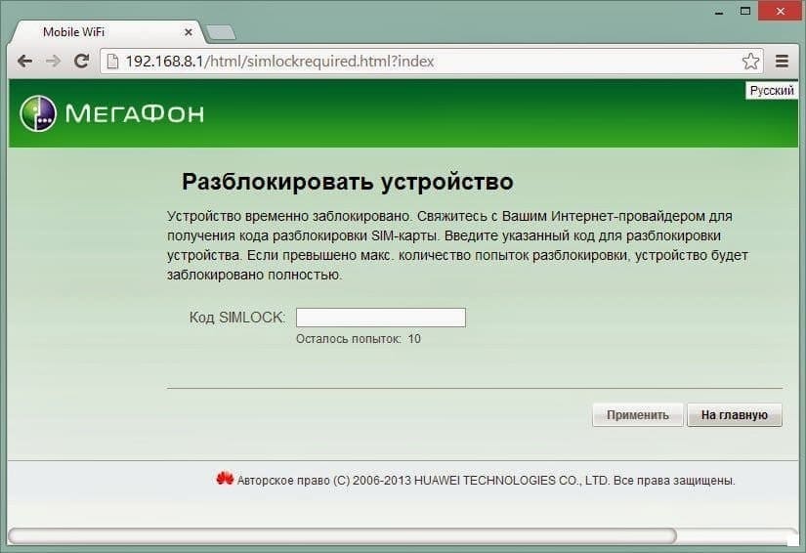Click the horizontal scrollbar thumb
Screen dimensions: 806x553
(x=342, y=535)
